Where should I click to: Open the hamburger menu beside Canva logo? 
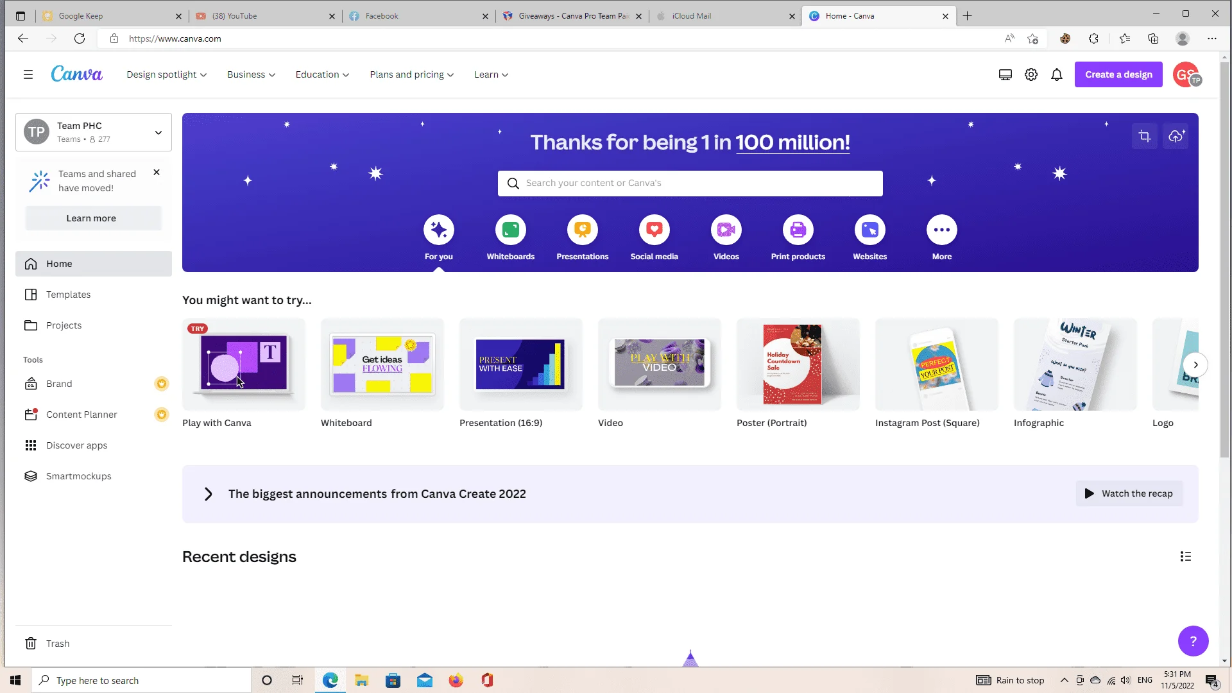(x=28, y=74)
